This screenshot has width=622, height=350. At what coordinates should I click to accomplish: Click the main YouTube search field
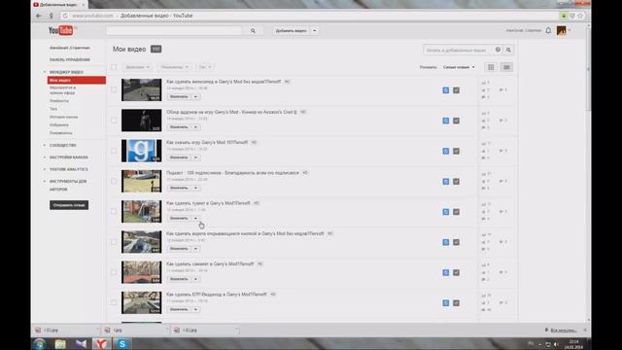click(x=174, y=30)
